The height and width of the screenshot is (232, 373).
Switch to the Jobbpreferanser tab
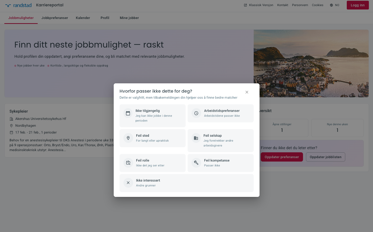click(55, 18)
